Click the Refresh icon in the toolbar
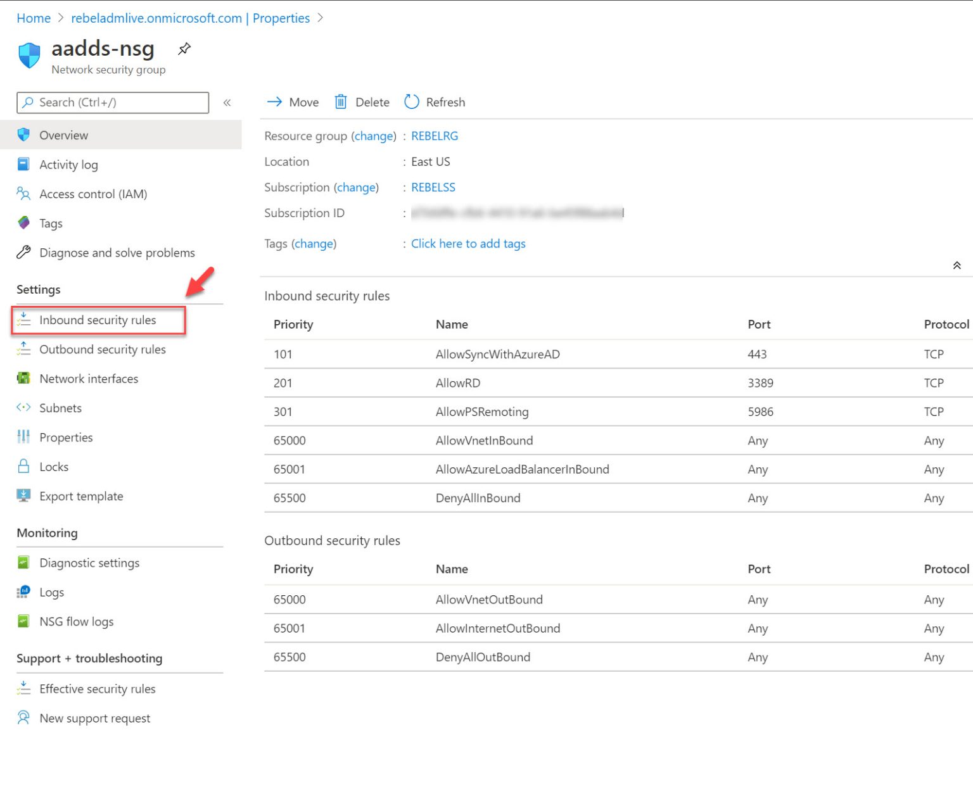 coord(411,102)
